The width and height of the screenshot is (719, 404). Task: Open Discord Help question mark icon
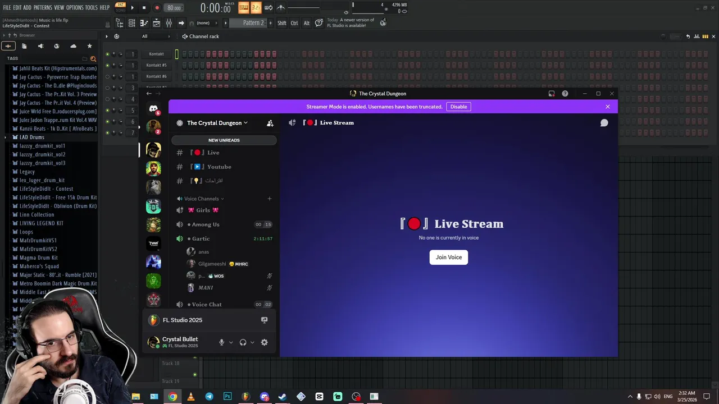[565, 94]
